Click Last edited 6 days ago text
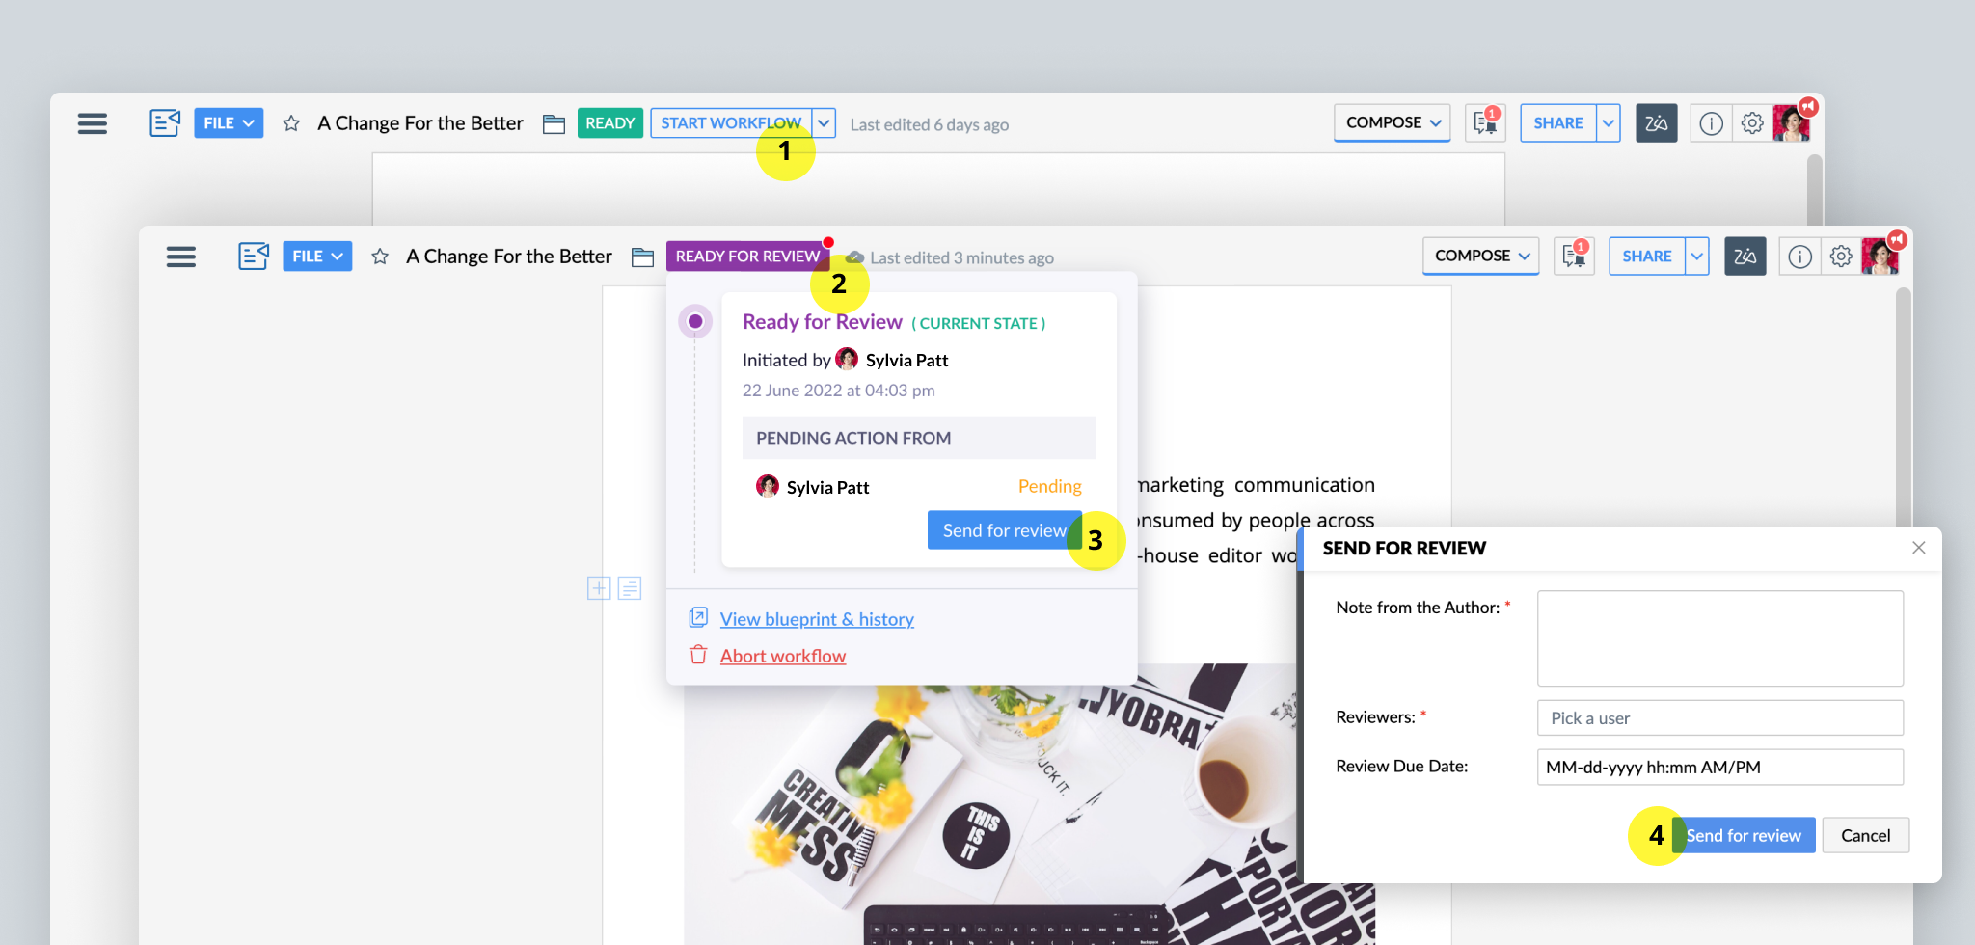The width and height of the screenshot is (1975, 945). [929, 124]
